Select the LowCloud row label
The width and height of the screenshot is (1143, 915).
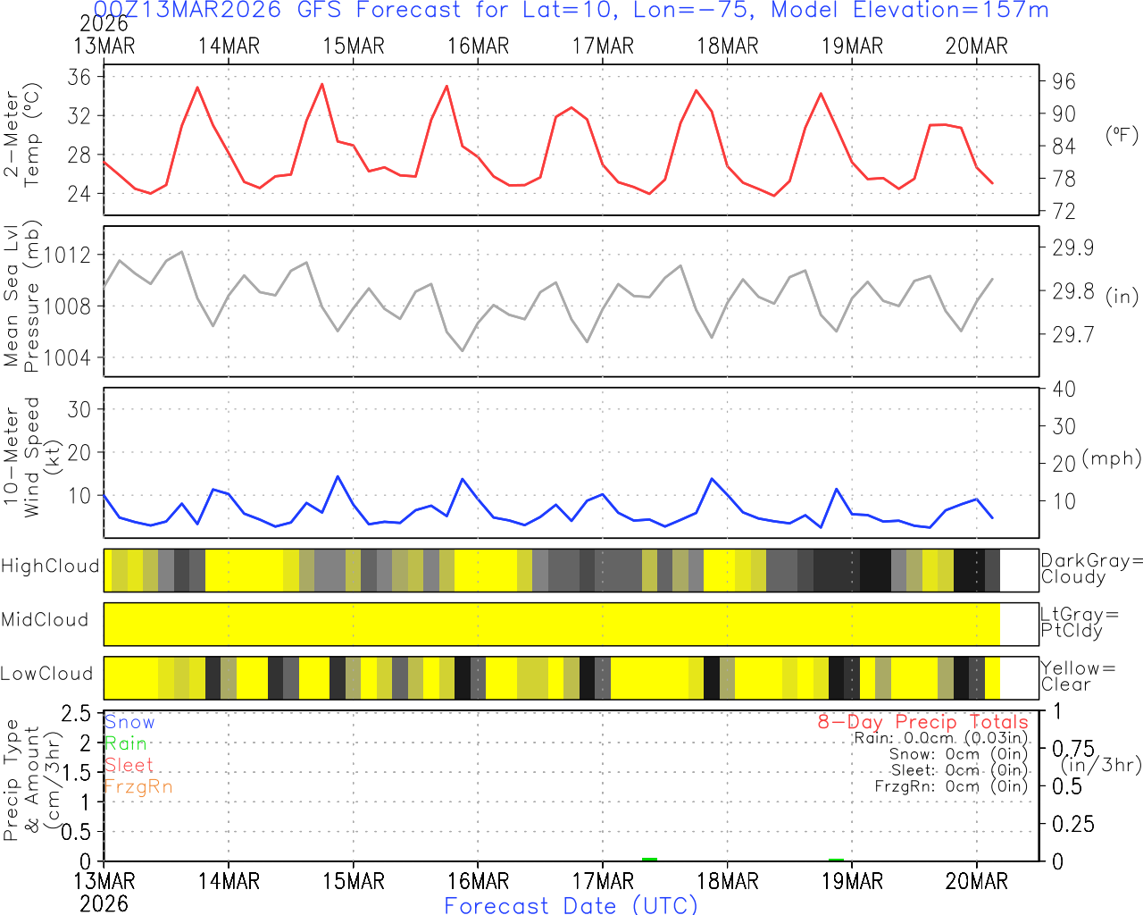(46, 674)
